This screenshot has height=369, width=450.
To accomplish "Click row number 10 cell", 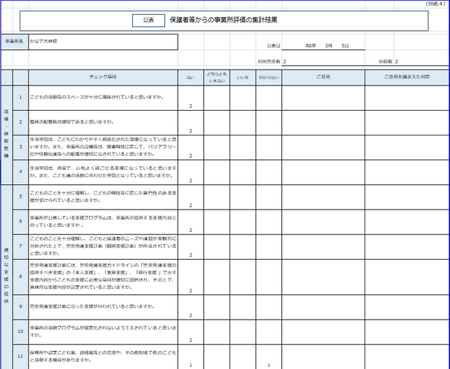I will (20, 332).
